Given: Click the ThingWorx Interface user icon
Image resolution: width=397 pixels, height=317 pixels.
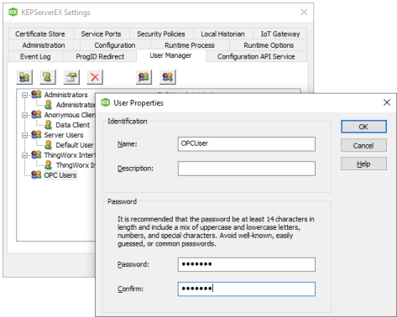Looking at the screenshot, I should tap(48, 165).
